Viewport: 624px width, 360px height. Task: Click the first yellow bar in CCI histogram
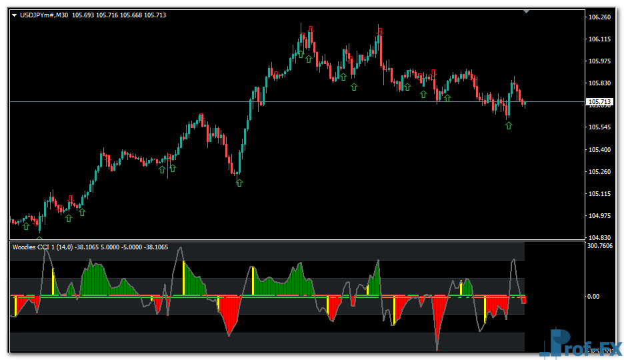pyautogui.click(x=15, y=305)
